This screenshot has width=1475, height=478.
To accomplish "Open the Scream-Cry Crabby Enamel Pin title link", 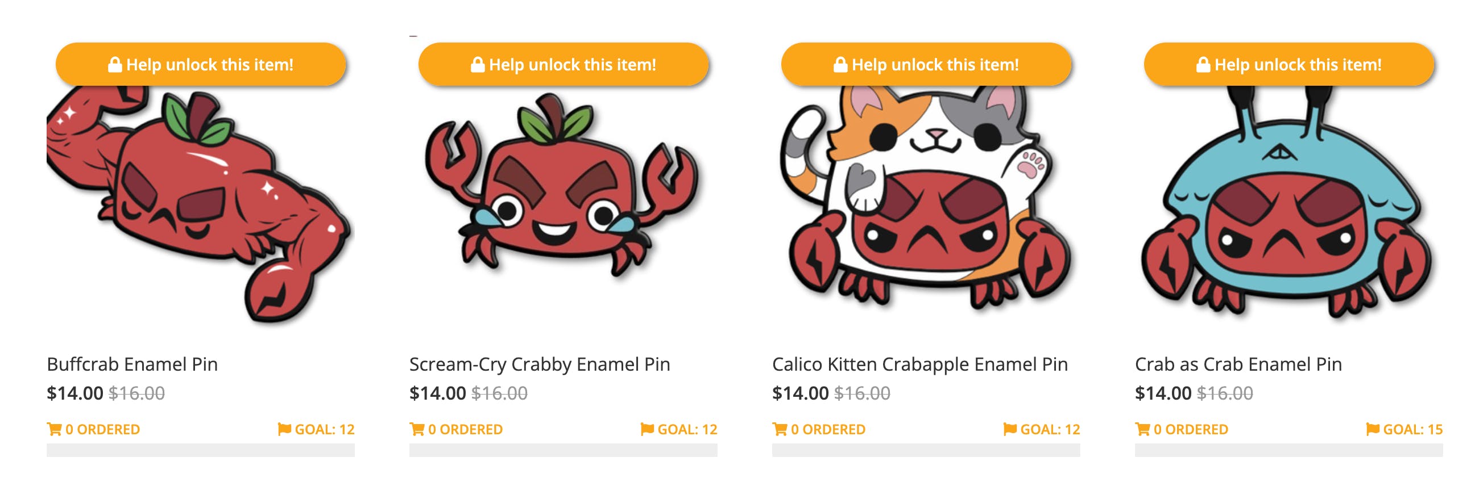I will pyautogui.click(x=540, y=364).
